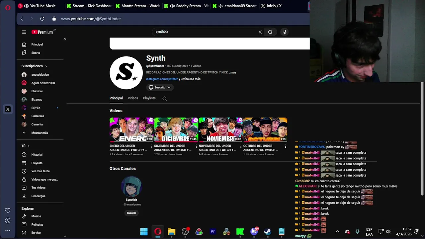Open options for DICIEMBRE DEL UNDER video
The width and height of the screenshot is (425, 239).
pyautogui.click(x=196, y=146)
